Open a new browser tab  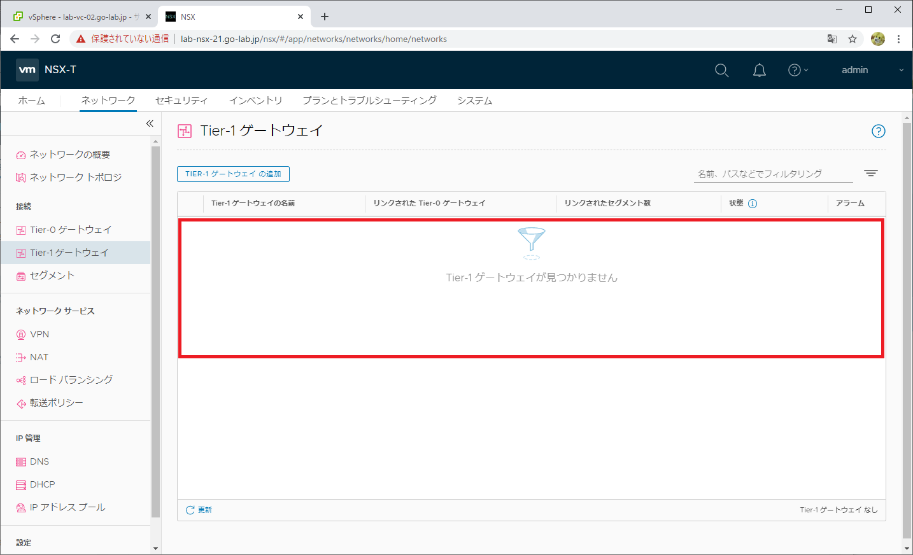tap(325, 17)
